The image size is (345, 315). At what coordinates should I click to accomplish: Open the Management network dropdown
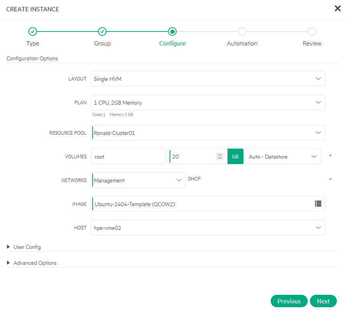pos(138,180)
